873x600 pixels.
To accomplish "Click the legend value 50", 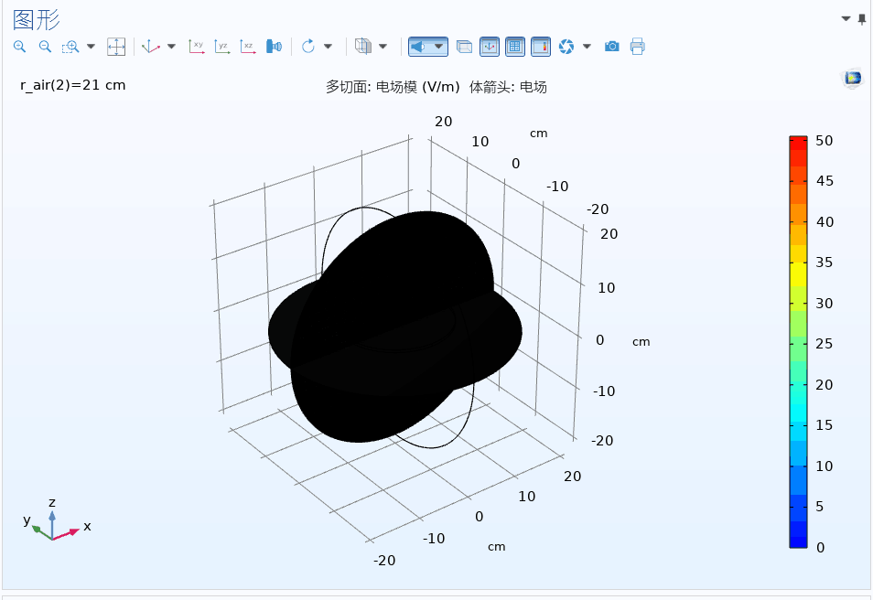I will [x=824, y=141].
